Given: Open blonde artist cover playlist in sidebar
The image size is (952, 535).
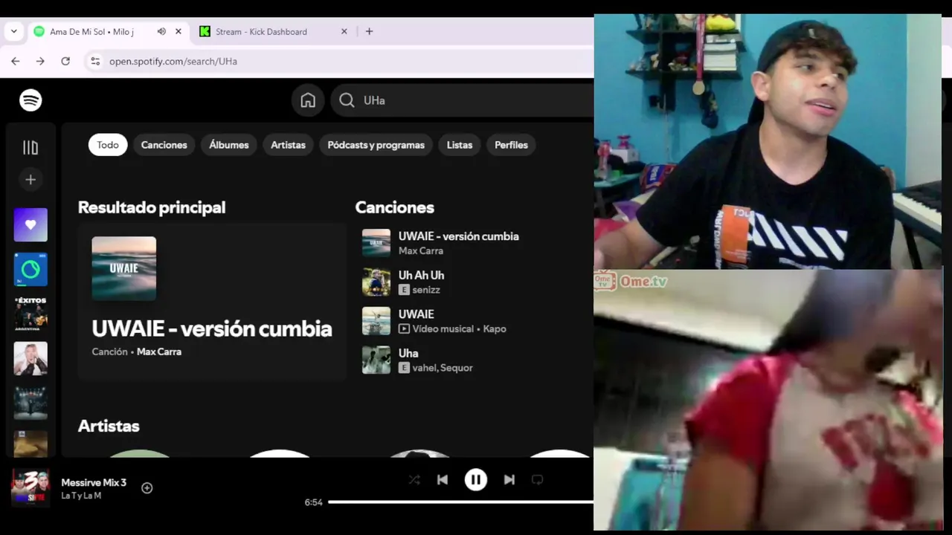Looking at the screenshot, I should point(30,358).
